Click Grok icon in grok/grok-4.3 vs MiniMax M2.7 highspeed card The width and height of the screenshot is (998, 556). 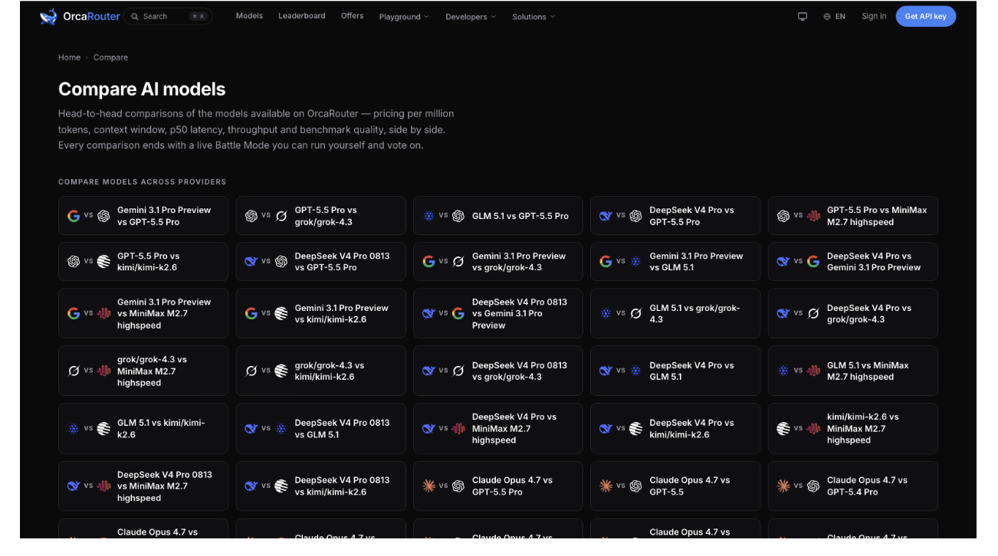[x=74, y=371]
